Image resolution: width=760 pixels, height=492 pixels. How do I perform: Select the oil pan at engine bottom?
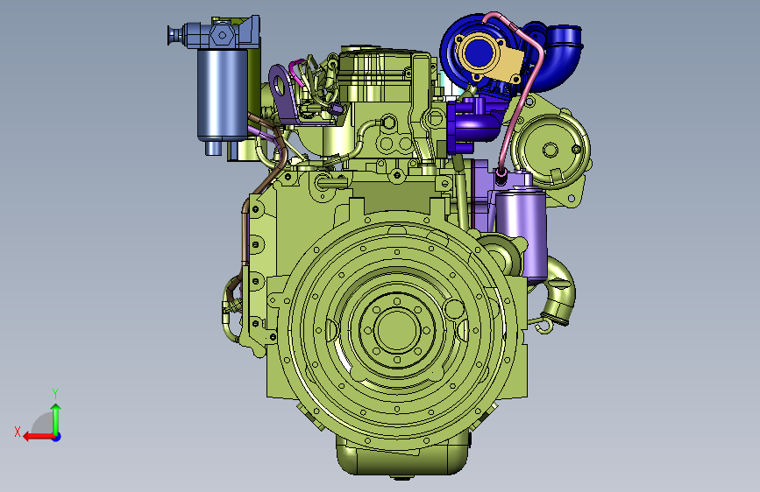pyautogui.click(x=401, y=458)
